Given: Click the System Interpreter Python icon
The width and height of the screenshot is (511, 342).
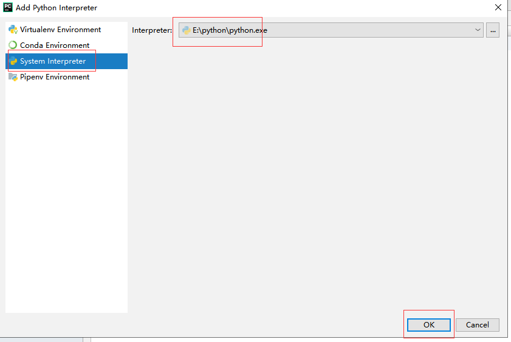Looking at the screenshot, I should pyautogui.click(x=13, y=61).
